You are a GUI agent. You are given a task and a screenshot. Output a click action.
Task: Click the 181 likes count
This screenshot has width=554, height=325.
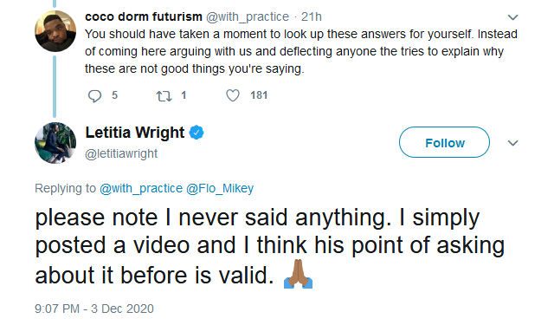coord(259,95)
